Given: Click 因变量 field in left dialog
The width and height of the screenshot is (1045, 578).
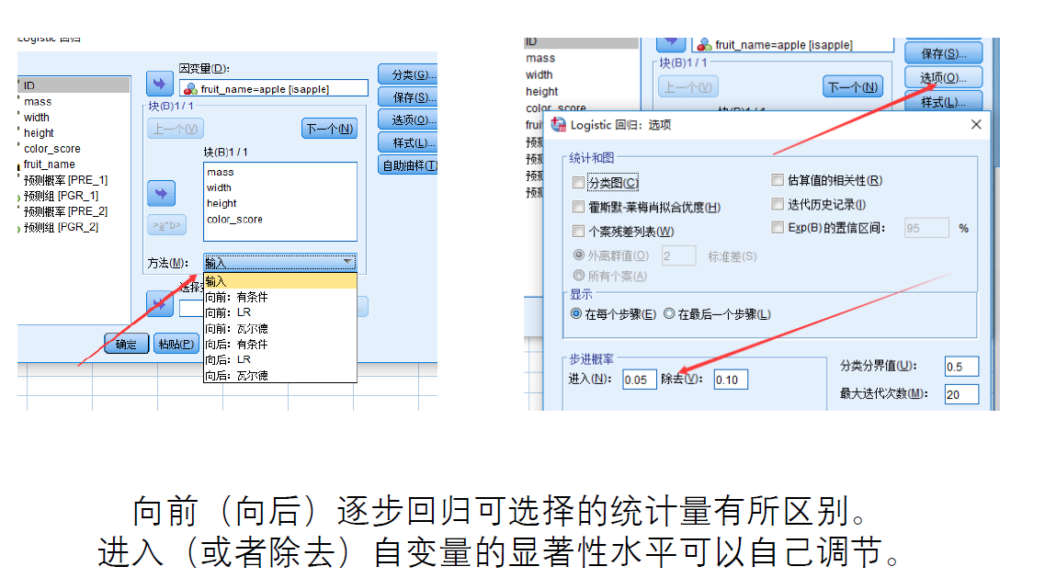Looking at the screenshot, I should pos(273,88).
